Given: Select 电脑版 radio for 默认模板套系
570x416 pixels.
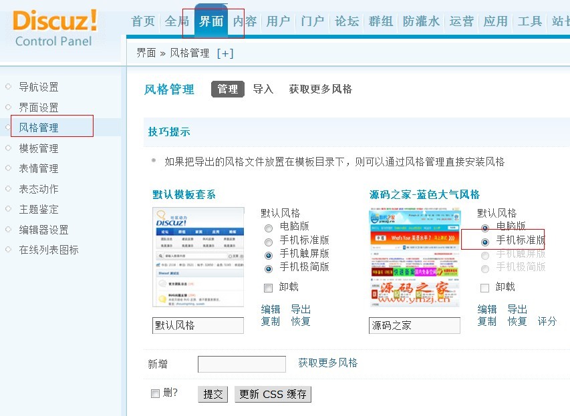Looking at the screenshot, I should coord(269,228).
